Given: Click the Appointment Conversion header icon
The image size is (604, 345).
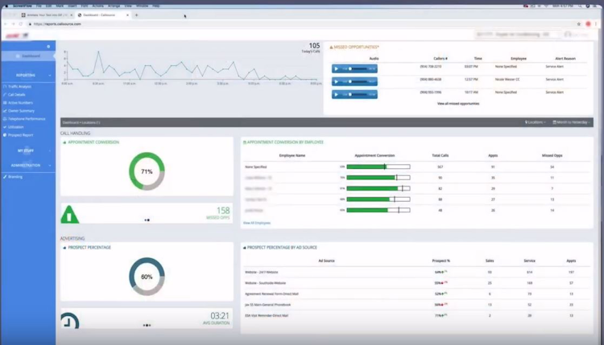Looking at the screenshot, I should 64,142.
